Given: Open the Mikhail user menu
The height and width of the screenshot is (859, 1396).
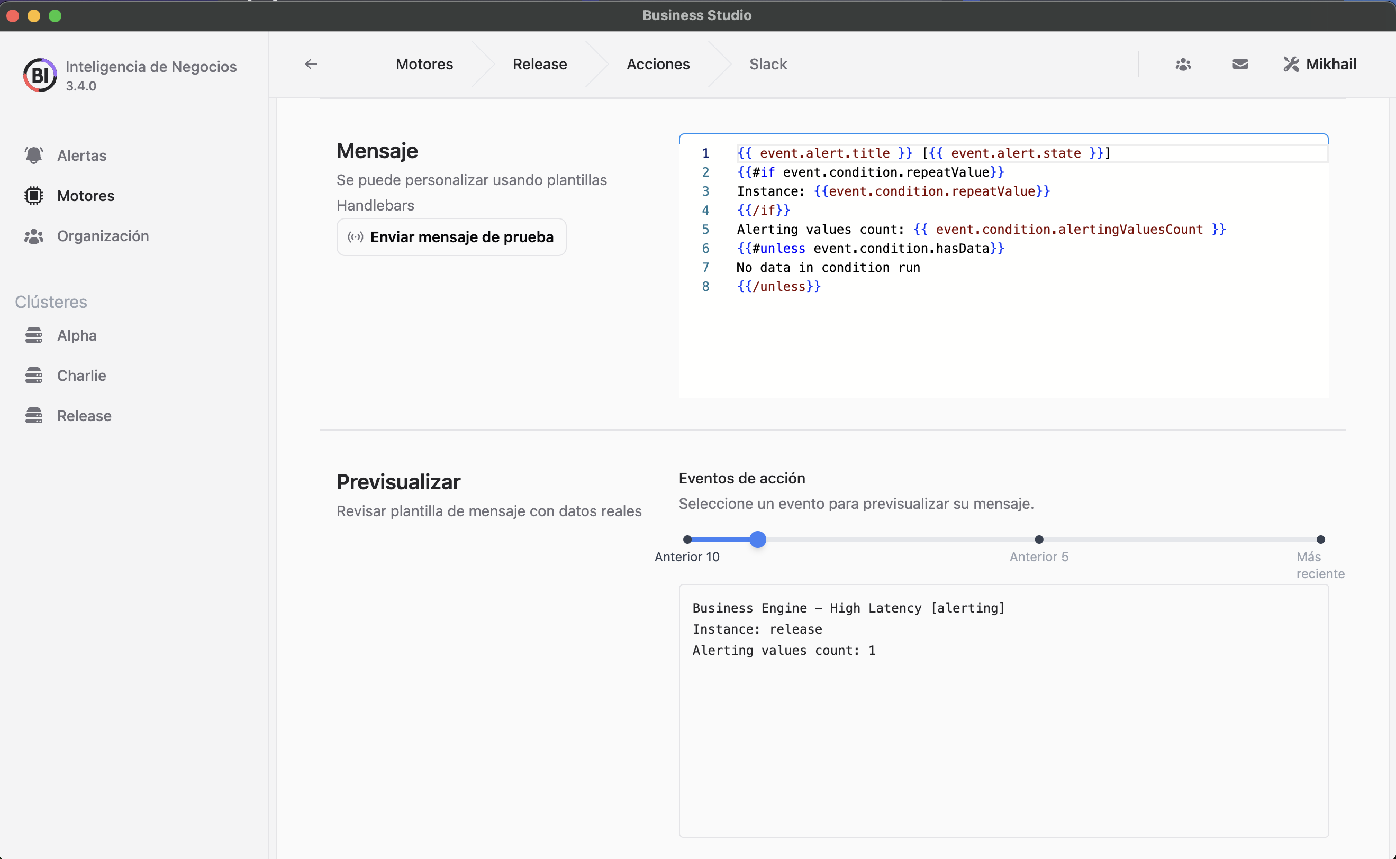Looking at the screenshot, I should [x=1319, y=64].
